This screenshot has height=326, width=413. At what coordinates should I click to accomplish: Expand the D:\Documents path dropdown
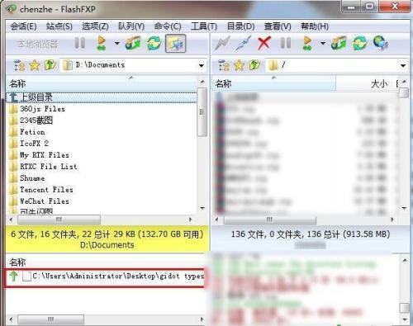(202, 66)
